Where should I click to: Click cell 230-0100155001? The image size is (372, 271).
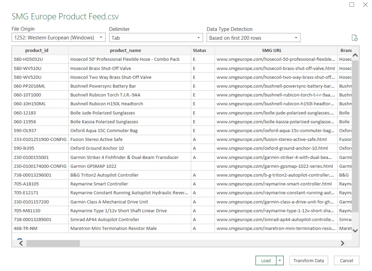click(x=40, y=157)
